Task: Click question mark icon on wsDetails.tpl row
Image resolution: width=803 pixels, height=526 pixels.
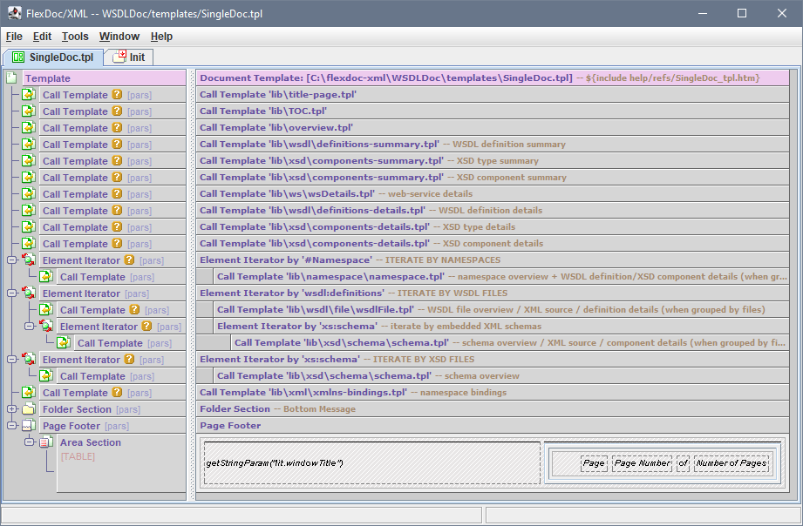Action: [117, 194]
